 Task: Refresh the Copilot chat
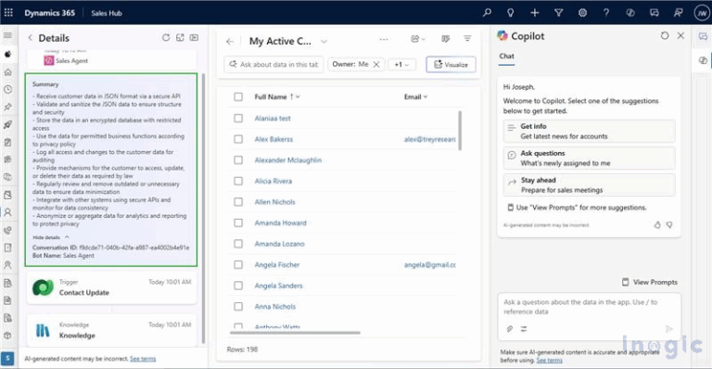pyautogui.click(x=665, y=35)
